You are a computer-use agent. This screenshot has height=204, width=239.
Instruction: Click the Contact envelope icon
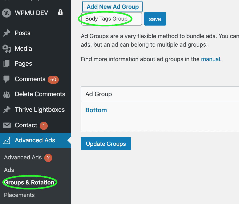(7, 125)
